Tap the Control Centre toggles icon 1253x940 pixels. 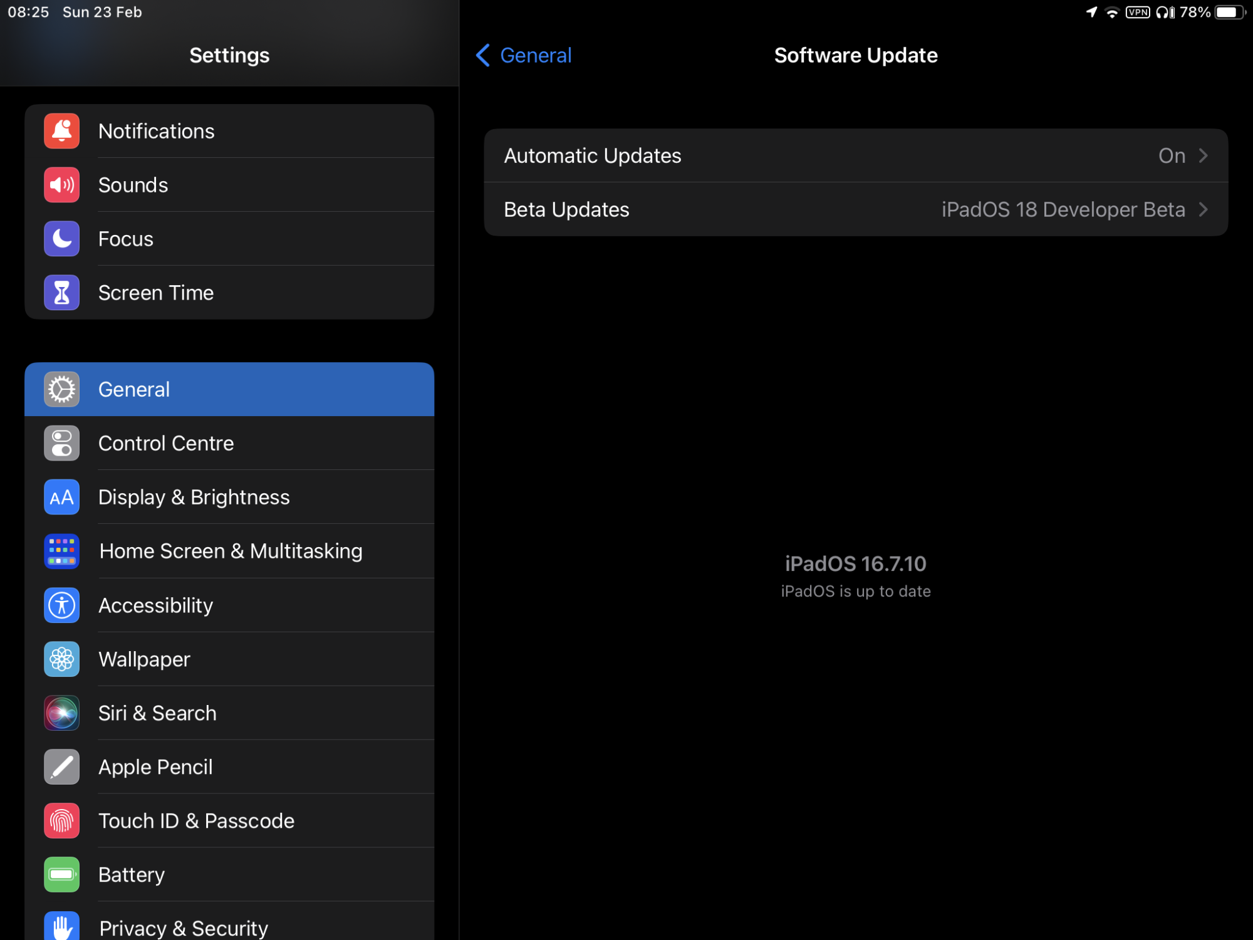pos(61,443)
